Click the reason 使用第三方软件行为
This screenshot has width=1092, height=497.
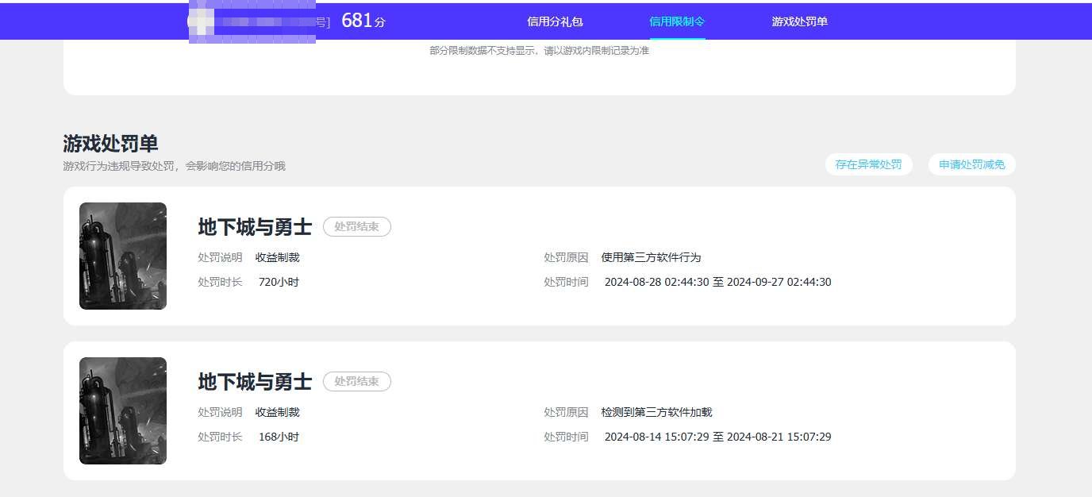coord(651,257)
